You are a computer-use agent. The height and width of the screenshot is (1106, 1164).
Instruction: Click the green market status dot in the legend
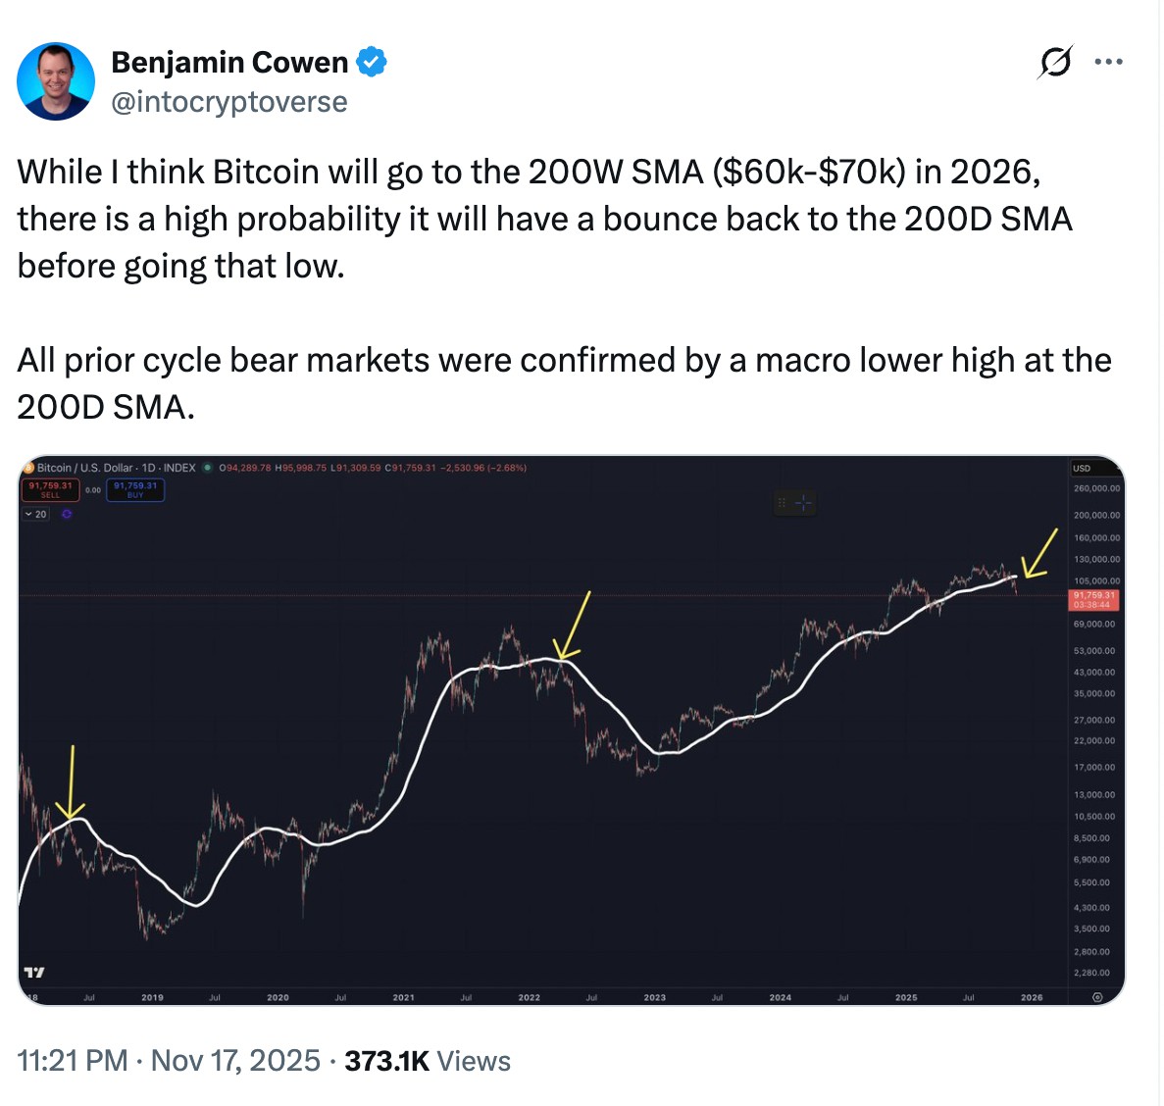pyautogui.click(x=207, y=468)
